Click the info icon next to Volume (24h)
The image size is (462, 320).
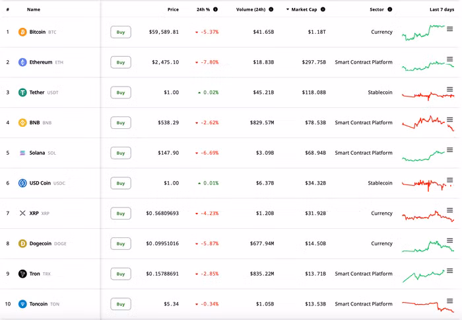pyautogui.click(x=271, y=10)
